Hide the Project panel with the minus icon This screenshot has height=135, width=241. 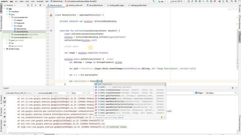pos(44,5)
